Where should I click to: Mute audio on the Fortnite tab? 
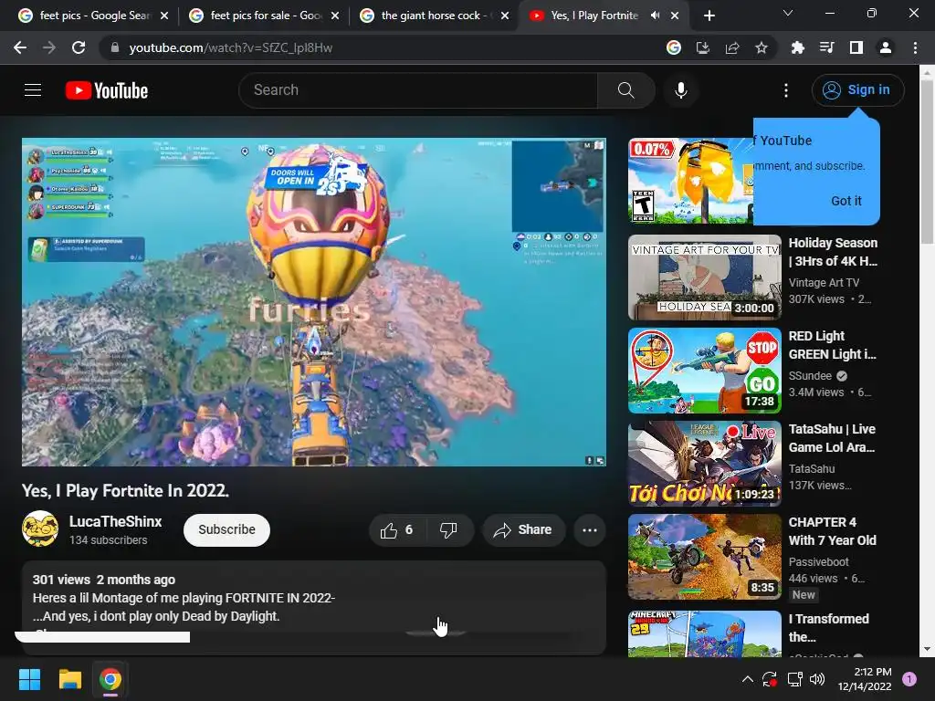click(655, 16)
